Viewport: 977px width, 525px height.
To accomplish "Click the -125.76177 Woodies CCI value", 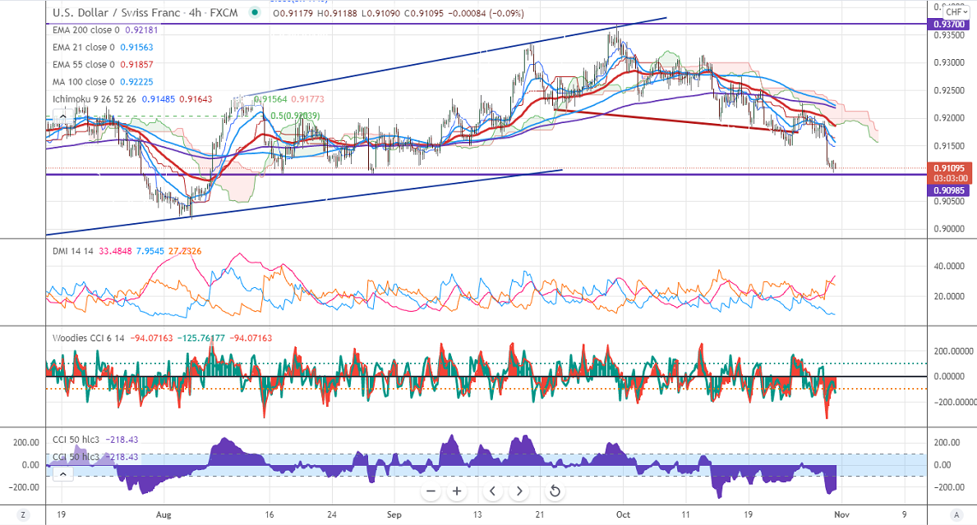I will [x=201, y=339].
